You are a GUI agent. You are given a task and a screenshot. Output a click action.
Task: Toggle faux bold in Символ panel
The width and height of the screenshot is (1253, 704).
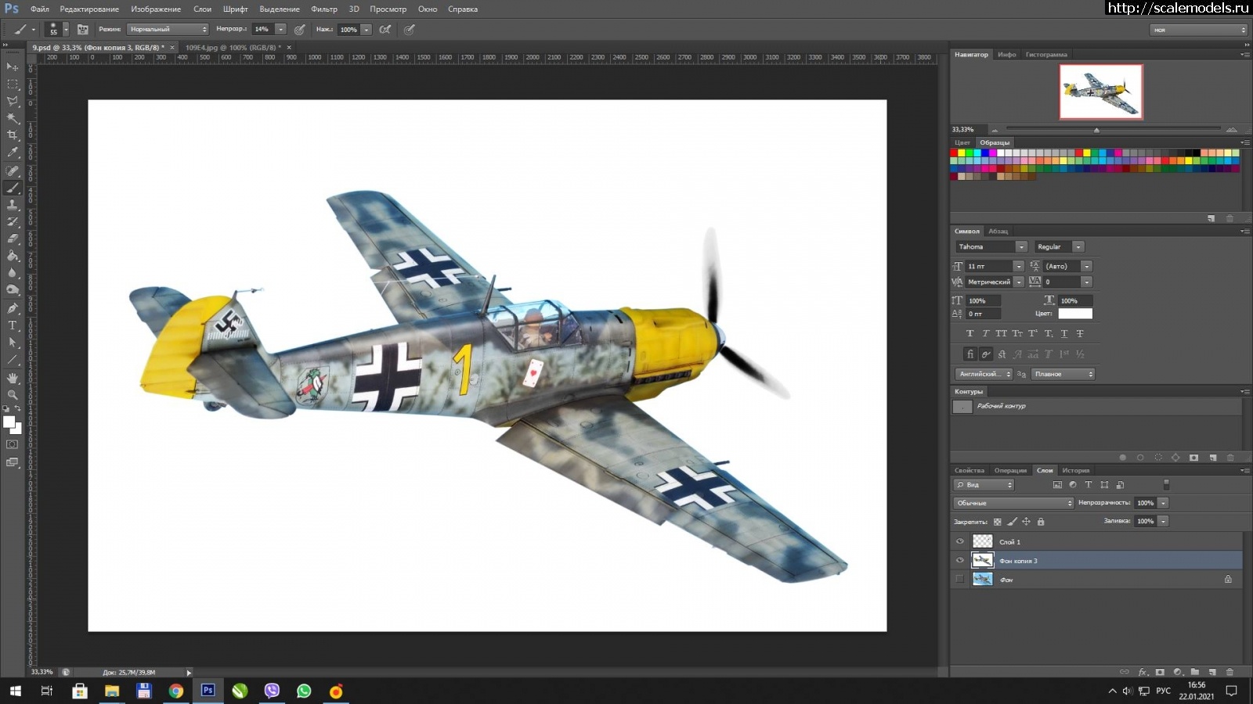970,333
